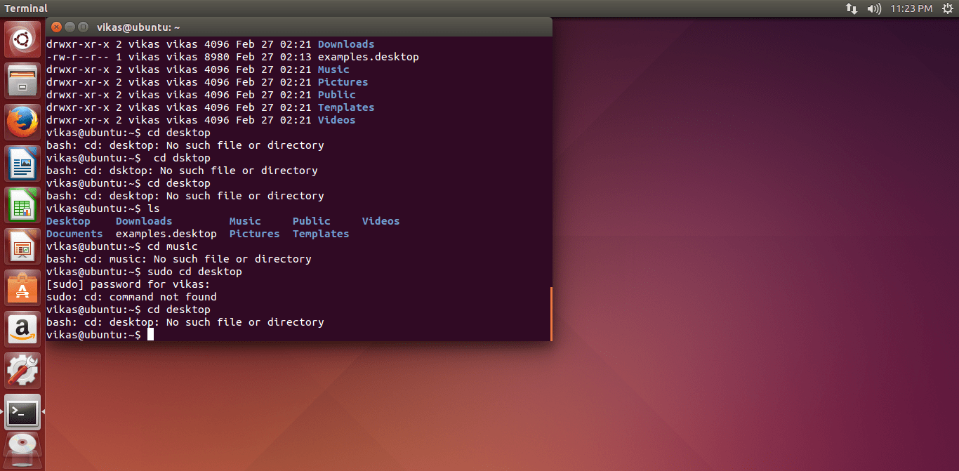The image size is (959, 471).
Task: Click 'Templates' in the ls output
Action: click(321, 234)
